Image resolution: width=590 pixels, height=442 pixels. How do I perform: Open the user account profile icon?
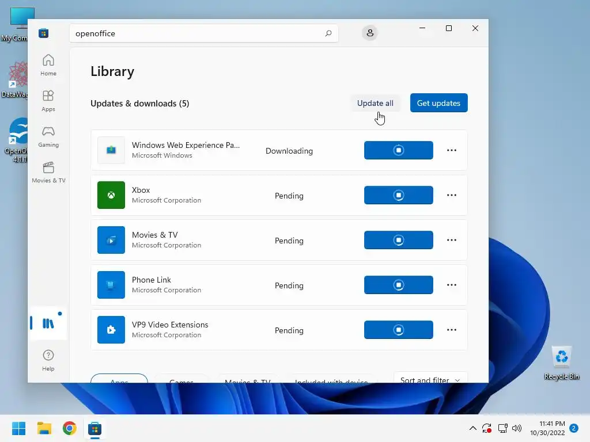(370, 33)
